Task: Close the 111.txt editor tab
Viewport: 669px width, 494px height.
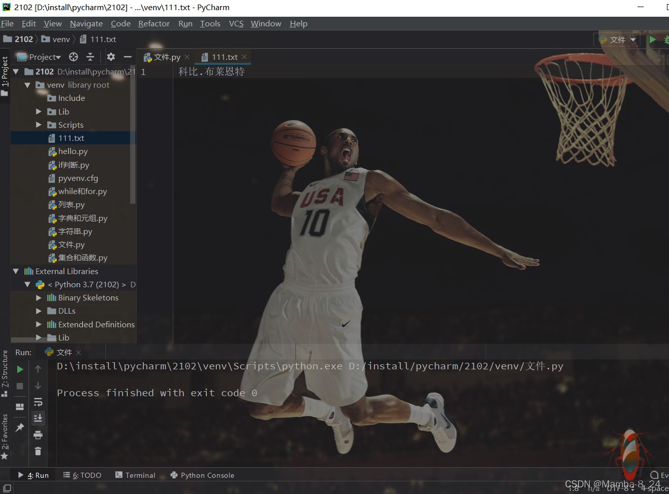Action: point(244,57)
